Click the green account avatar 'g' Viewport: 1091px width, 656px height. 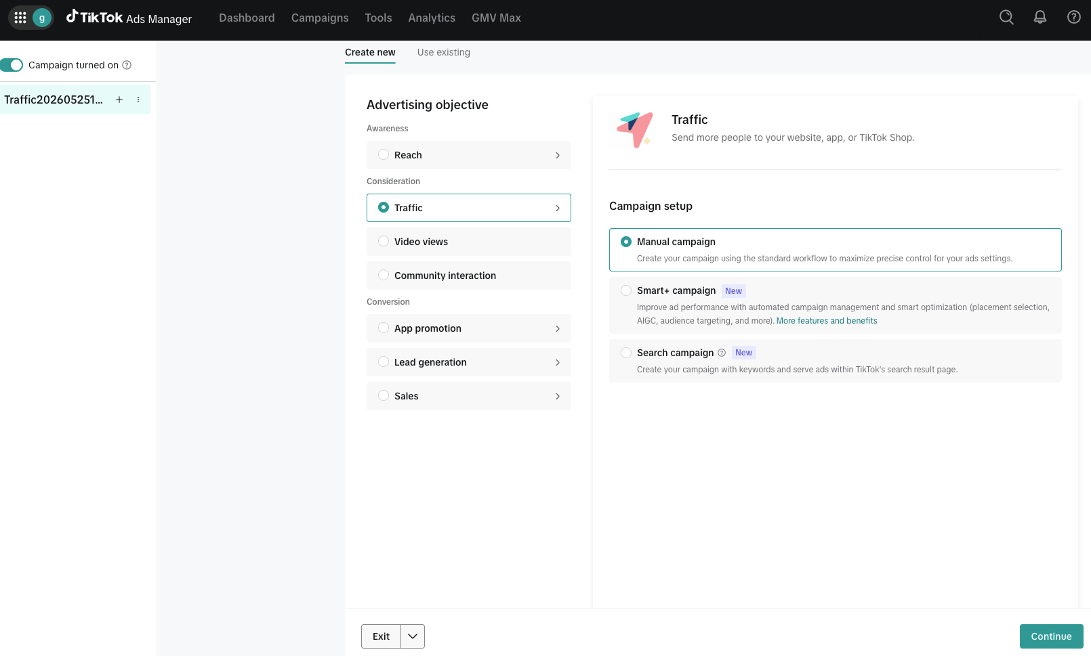(42, 18)
